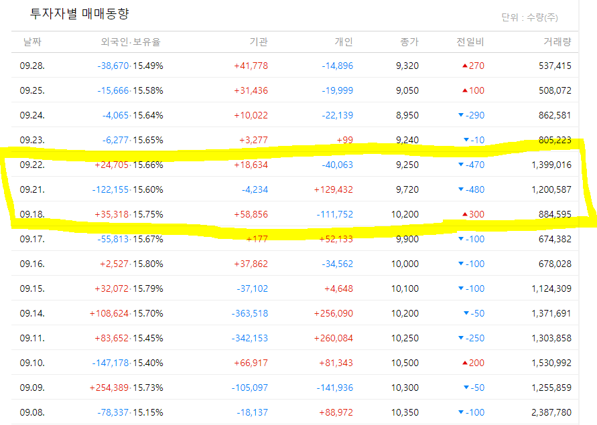597x425 pixels.
Task: Click the 투자자별 매매동향 heading
Action: click(80, 14)
